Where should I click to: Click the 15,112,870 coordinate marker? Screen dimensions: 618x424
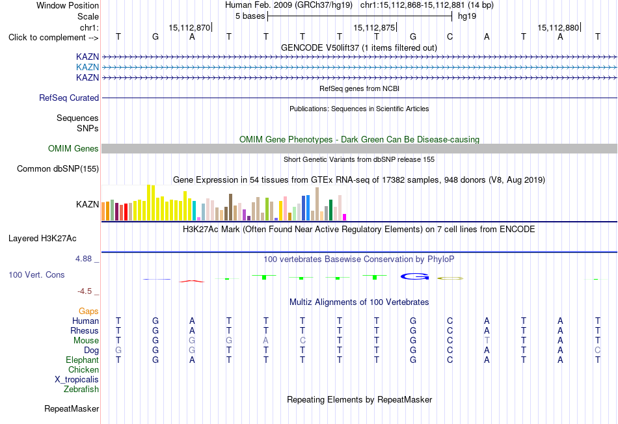[189, 27]
